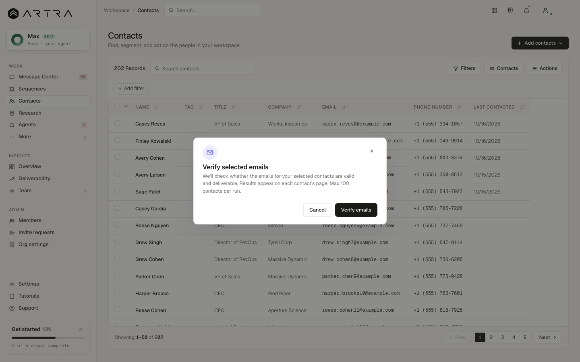Click the top Search box
This screenshot has width=580, height=362.
coord(213,10)
